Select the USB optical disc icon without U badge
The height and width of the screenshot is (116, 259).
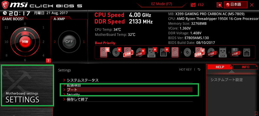(x=211, y=52)
